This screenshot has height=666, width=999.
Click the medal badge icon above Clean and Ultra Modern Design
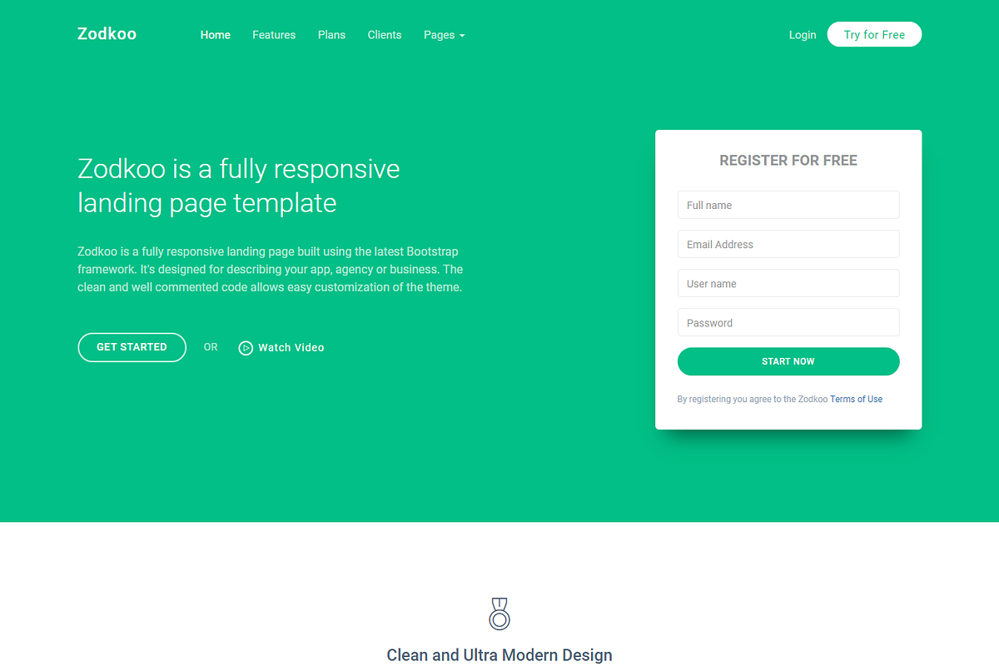(x=499, y=614)
